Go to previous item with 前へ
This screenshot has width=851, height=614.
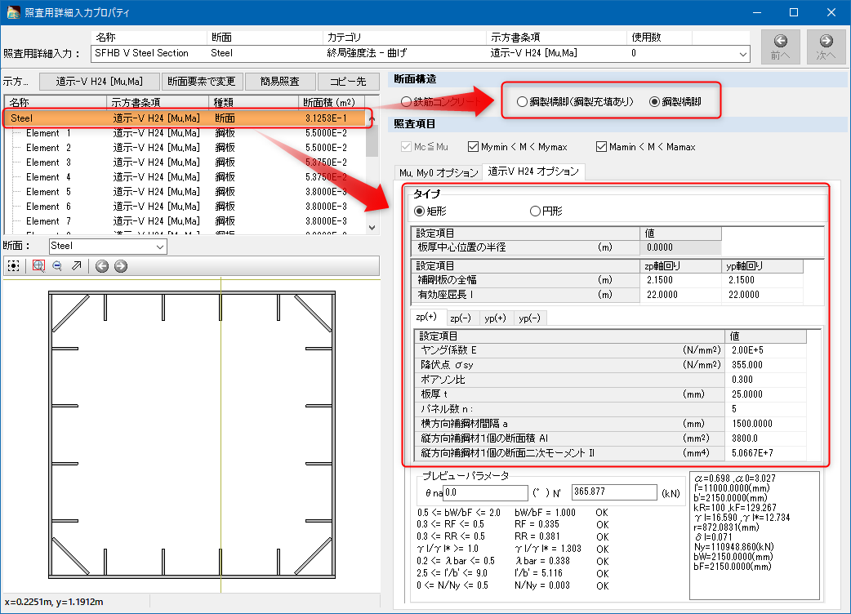[x=780, y=47]
